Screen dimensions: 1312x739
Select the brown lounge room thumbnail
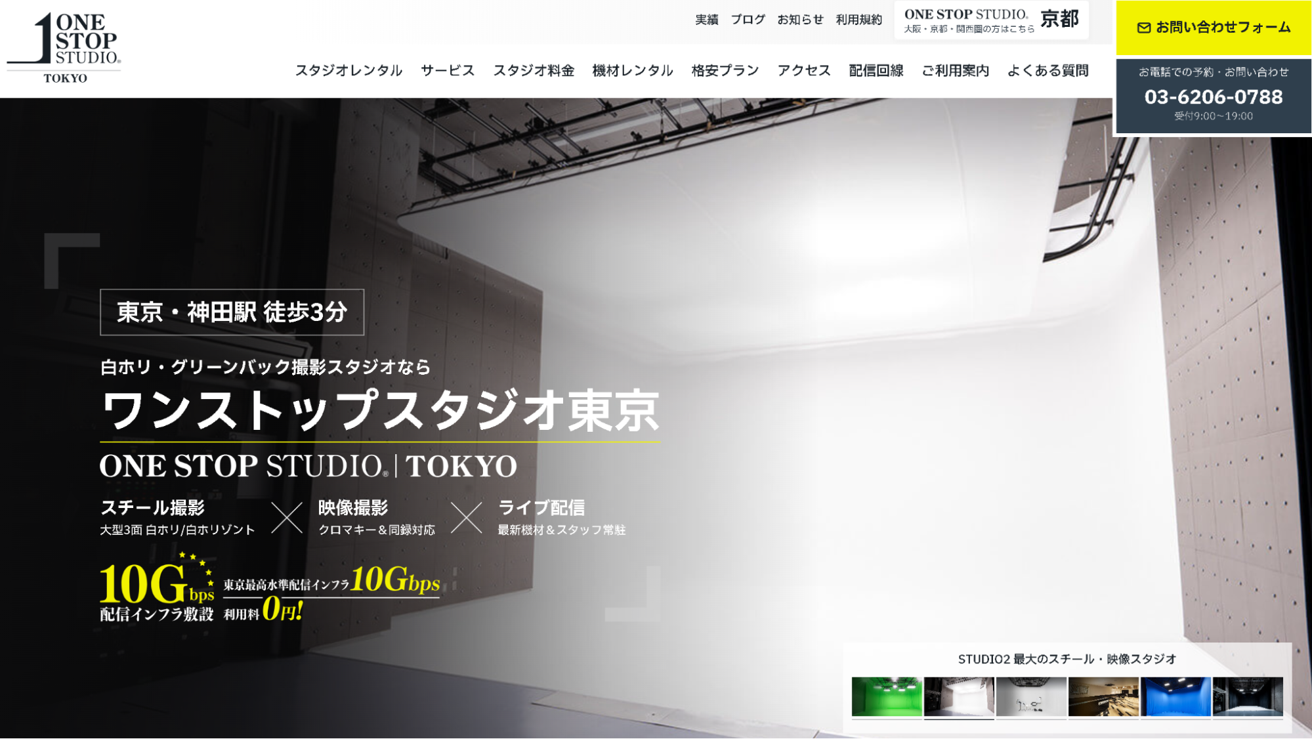[x=1103, y=696]
